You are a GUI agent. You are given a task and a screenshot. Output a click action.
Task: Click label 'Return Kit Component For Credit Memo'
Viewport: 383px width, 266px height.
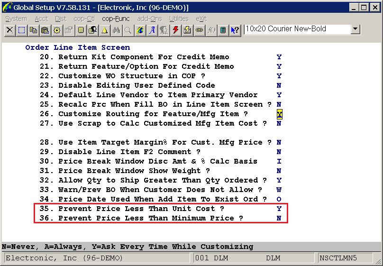click(x=144, y=57)
